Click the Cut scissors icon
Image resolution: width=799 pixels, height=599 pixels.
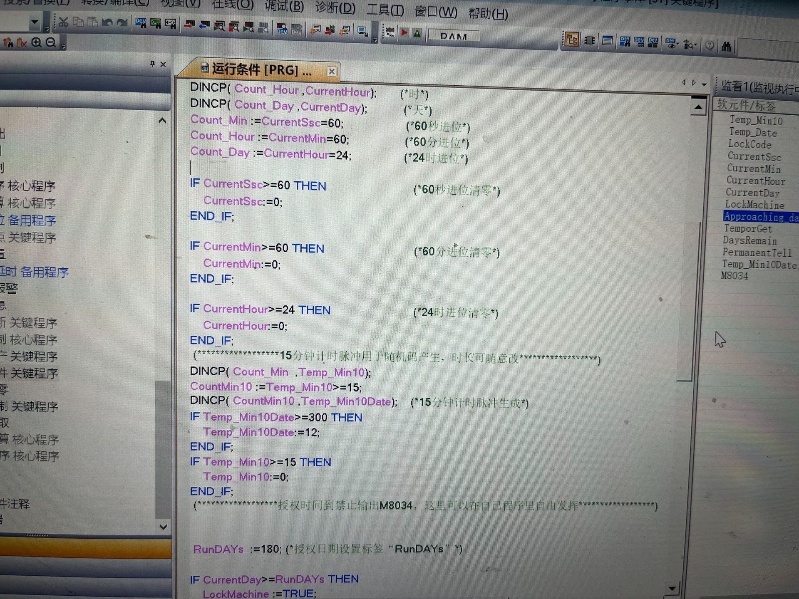pyautogui.click(x=63, y=22)
